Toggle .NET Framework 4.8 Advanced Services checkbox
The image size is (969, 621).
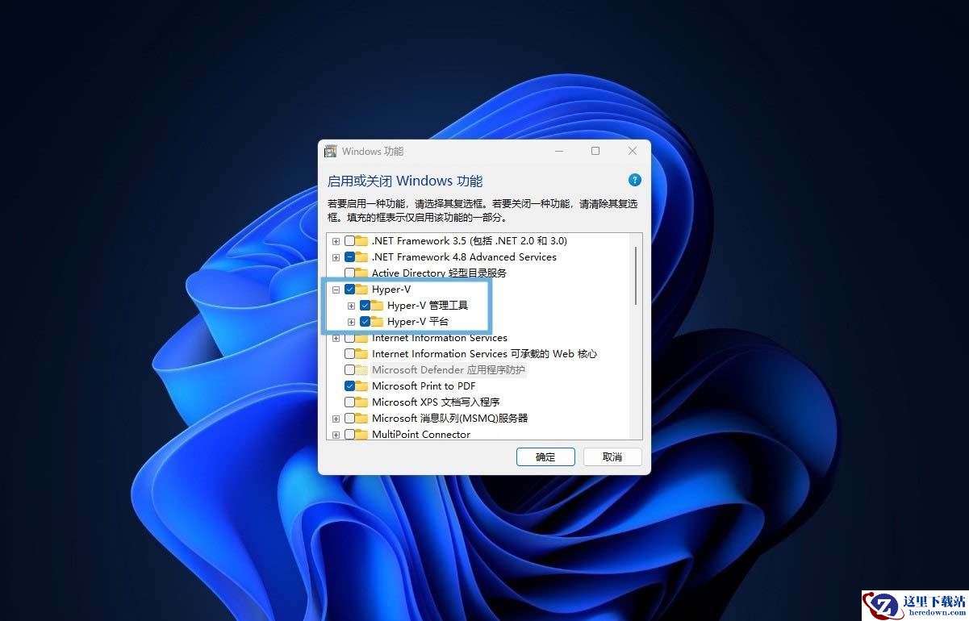point(349,256)
